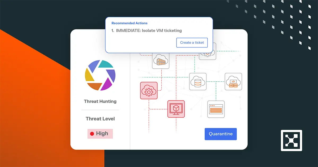Click the Quarantine button
Image resolution: width=318 pixels, height=167 pixels.
(220, 134)
